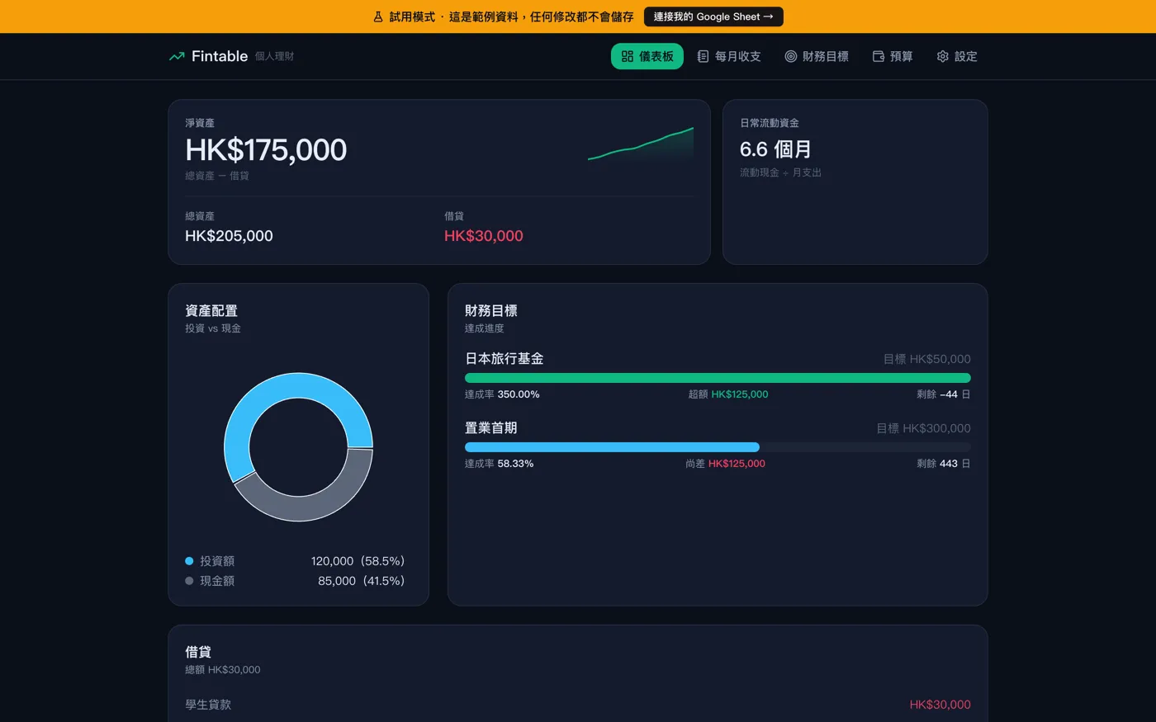Go to the 財務目標 tab
The height and width of the screenshot is (722, 1156).
click(816, 56)
